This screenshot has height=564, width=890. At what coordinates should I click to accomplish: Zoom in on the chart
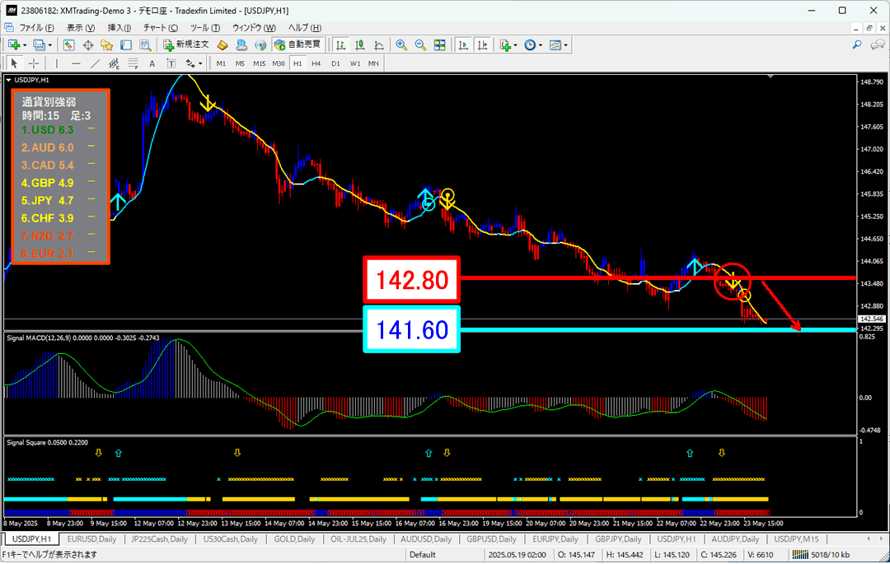point(401,44)
